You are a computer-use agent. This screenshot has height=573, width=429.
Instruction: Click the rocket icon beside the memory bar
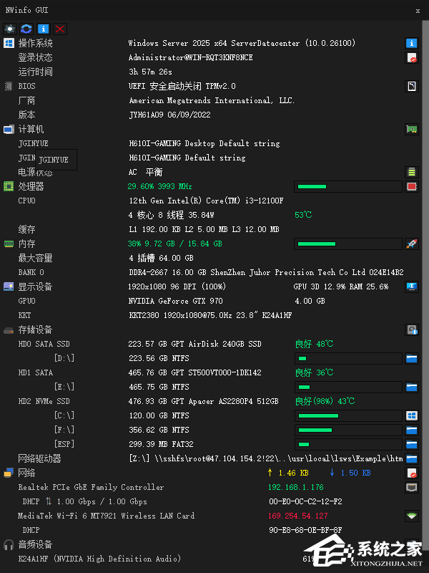412,244
